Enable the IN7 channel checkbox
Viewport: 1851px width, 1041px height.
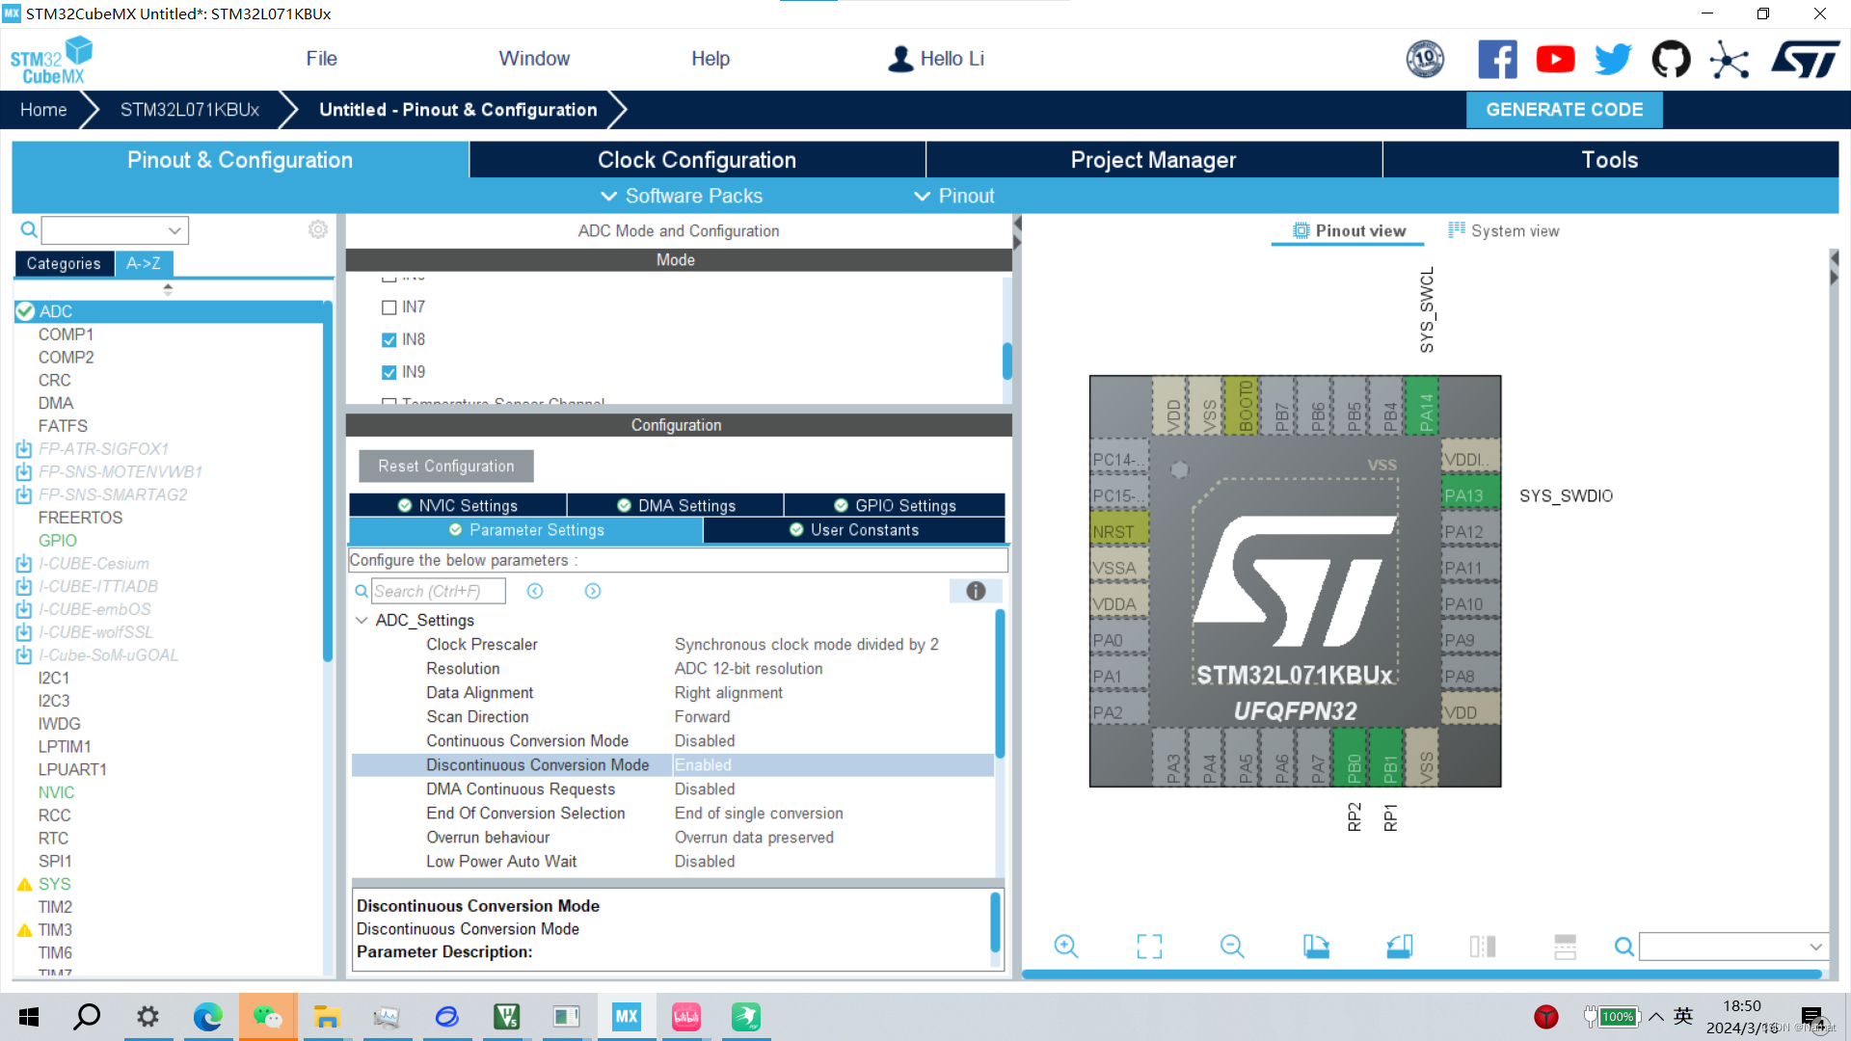pos(389,307)
